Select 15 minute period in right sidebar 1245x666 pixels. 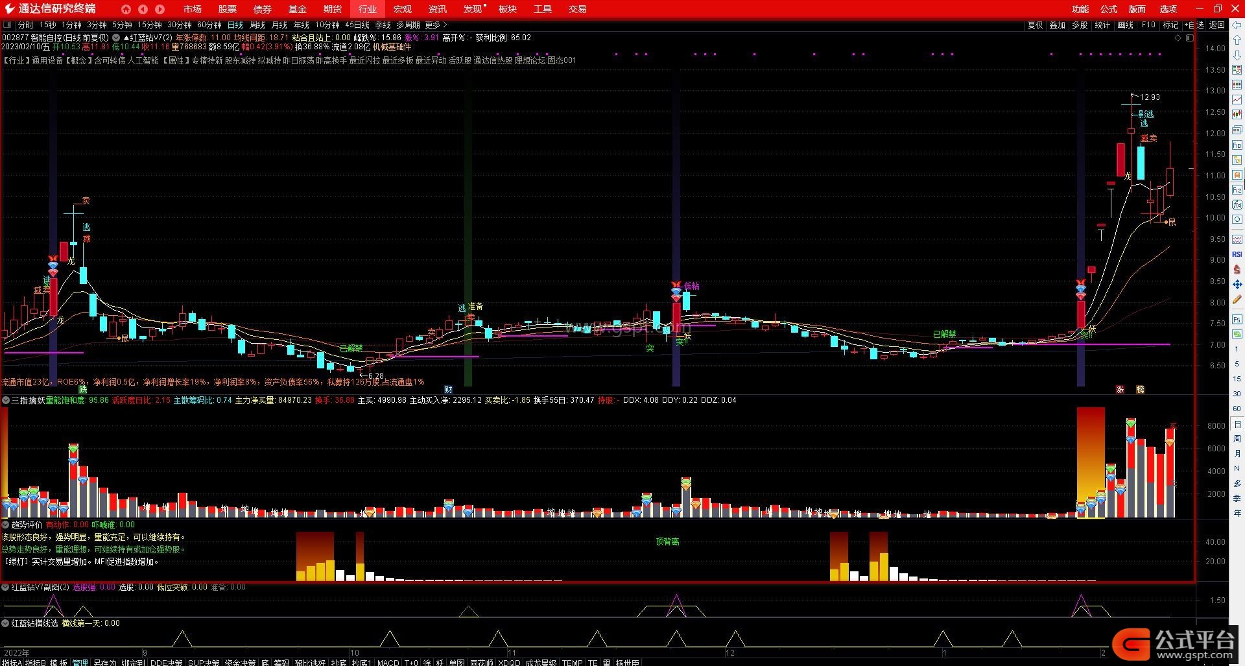coord(1237,379)
